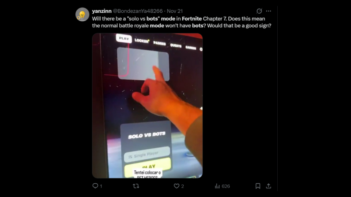This screenshot has width=351, height=197.
Task: Click the share upload icon
Action: tap(269, 186)
